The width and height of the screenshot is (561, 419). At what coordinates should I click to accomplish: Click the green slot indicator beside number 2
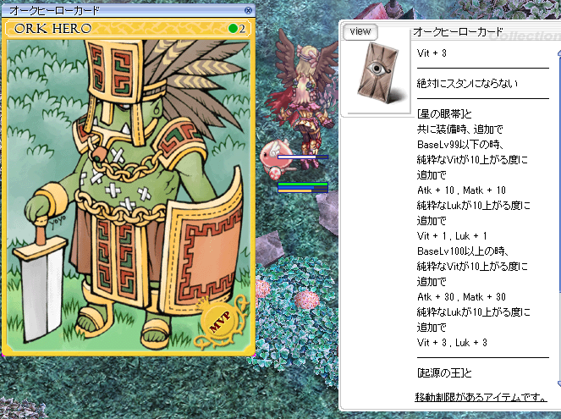coord(233,29)
